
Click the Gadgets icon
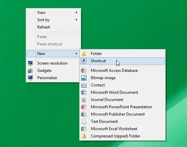30,71
